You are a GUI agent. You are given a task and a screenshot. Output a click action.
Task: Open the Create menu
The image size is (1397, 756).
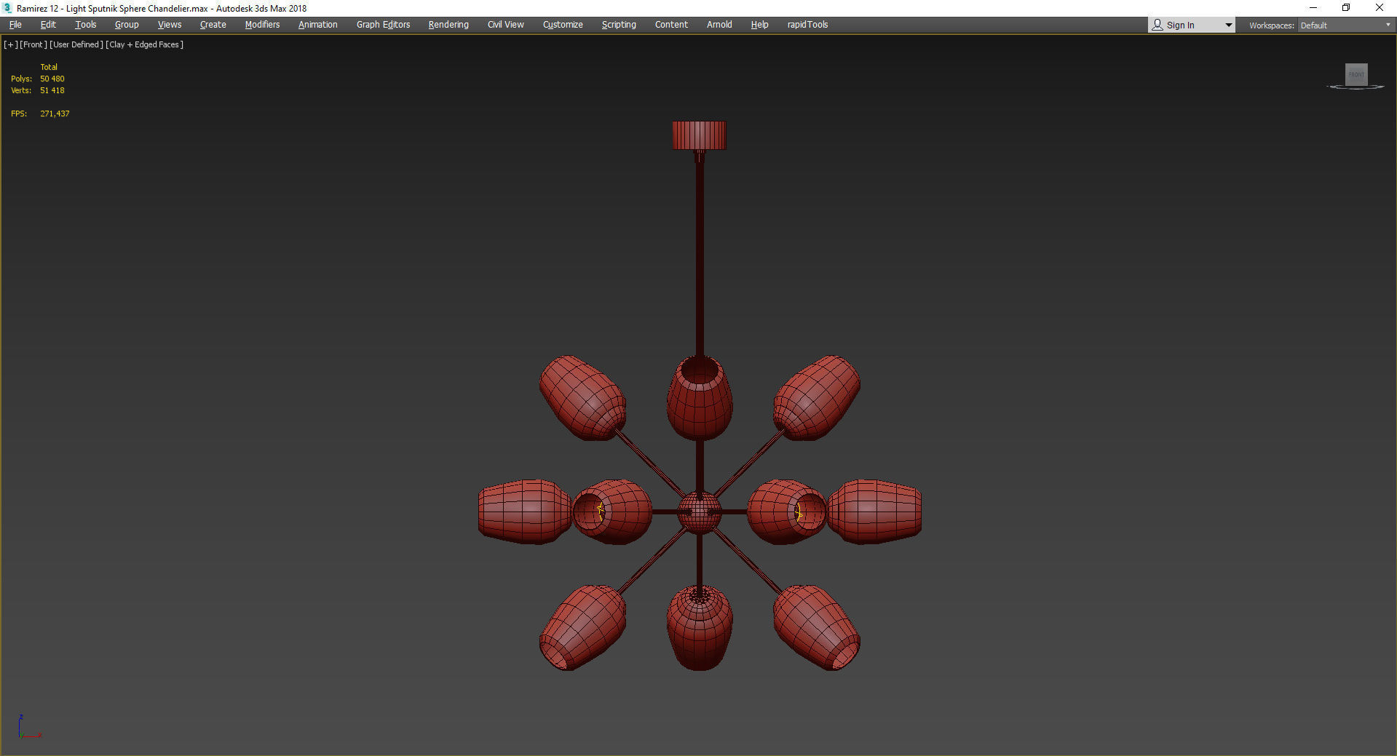tap(213, 25)
